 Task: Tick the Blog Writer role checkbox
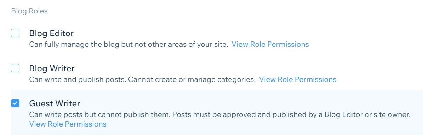coord(15,68)
